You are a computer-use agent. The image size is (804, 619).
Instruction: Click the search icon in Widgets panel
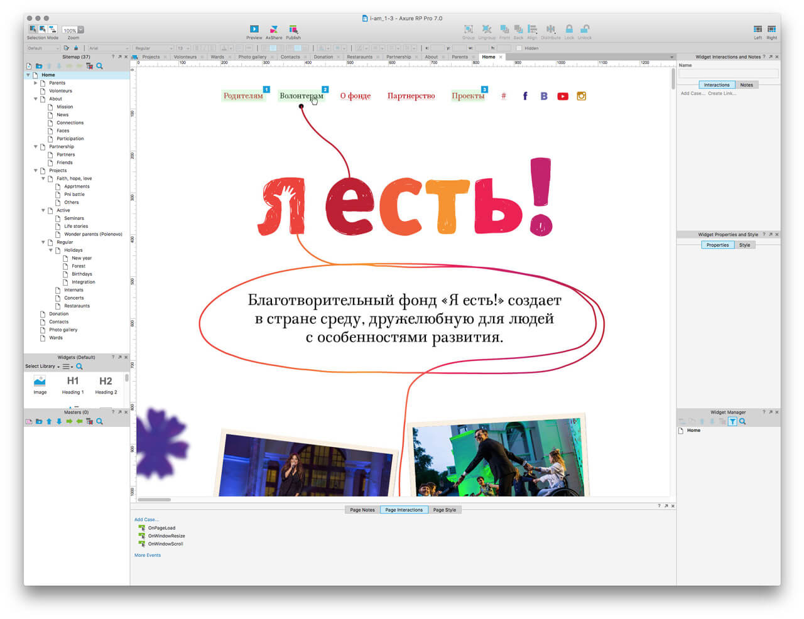[x=79, y=367]
